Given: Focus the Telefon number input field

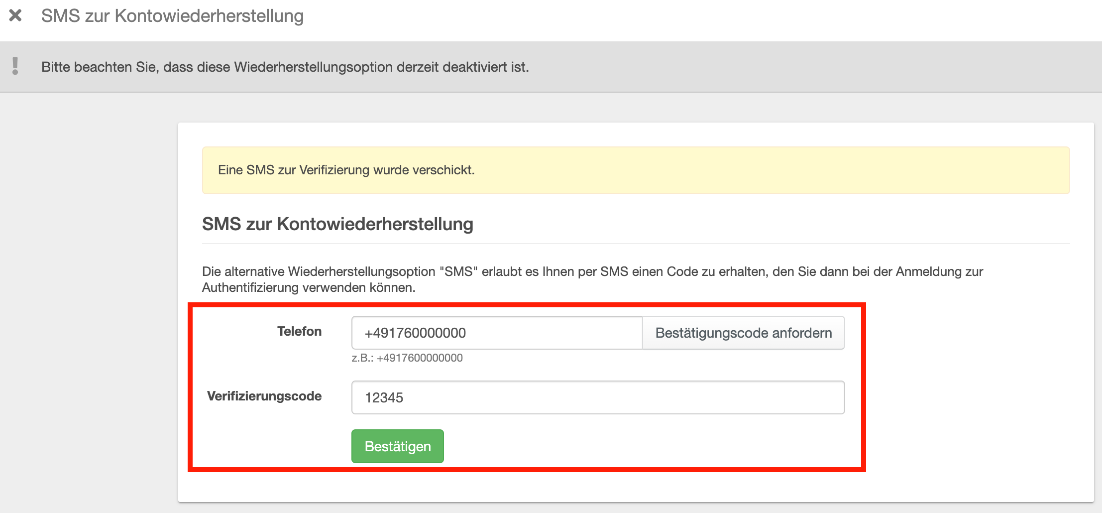Looking at the screenshot, I should click(x=496, y=333).
